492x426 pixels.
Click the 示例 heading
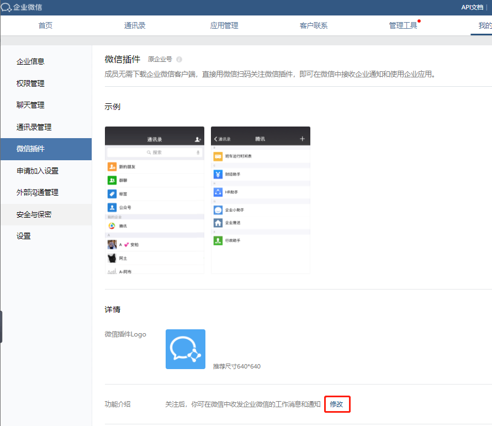[x=112, y=107]
